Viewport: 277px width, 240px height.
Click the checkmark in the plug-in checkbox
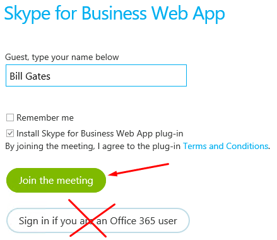(10, 133)
